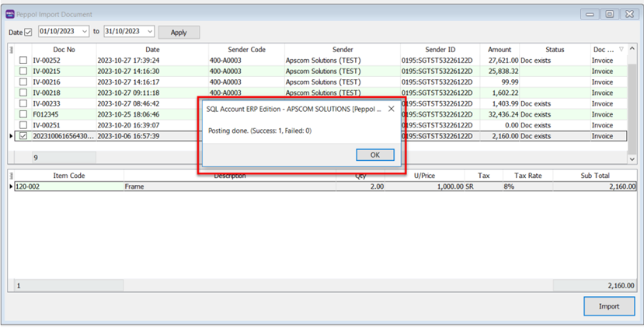This screenshot has width=644, height=328.
Task: Tick the checkbox for IV-00252
Action: click(x=23, y=60)
